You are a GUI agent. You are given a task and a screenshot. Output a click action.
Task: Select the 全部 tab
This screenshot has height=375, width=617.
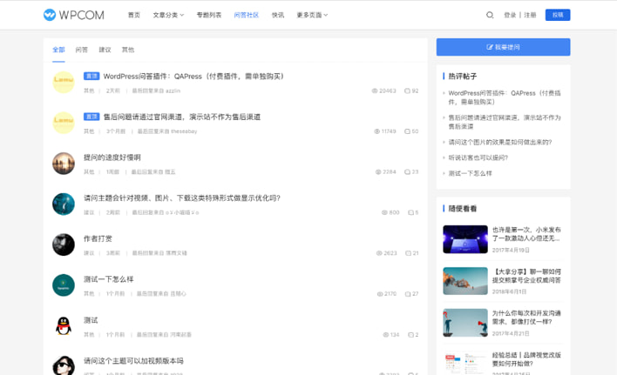[x=58, y=50]
